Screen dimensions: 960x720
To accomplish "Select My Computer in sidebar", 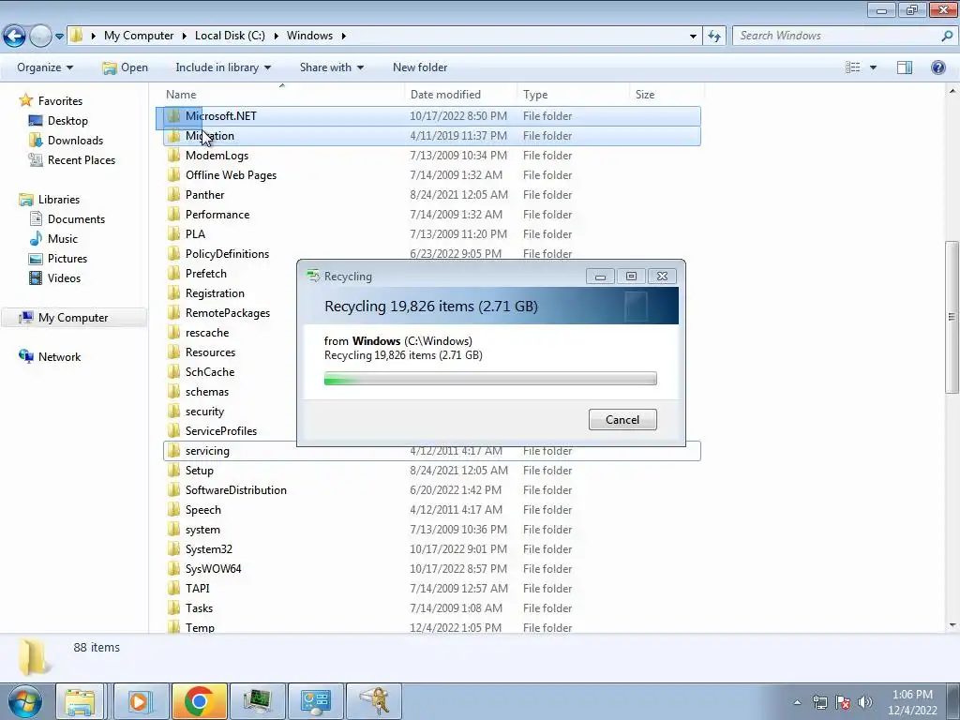I will [x=73, y=318].
